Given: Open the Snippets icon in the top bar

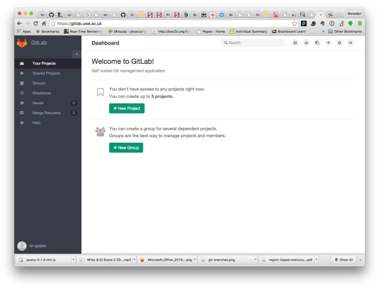Looking at the screenshot, I should point(317,43).
